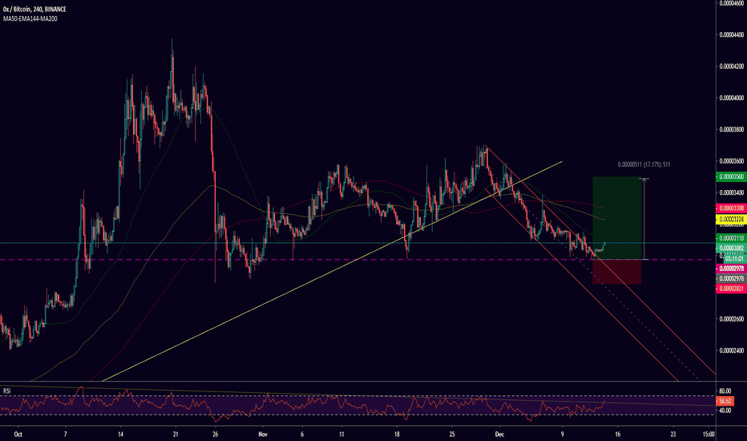Click the 80.00 RSI axis label
Viewport: 747px width, 441px height.
click(x=725, y=391)
